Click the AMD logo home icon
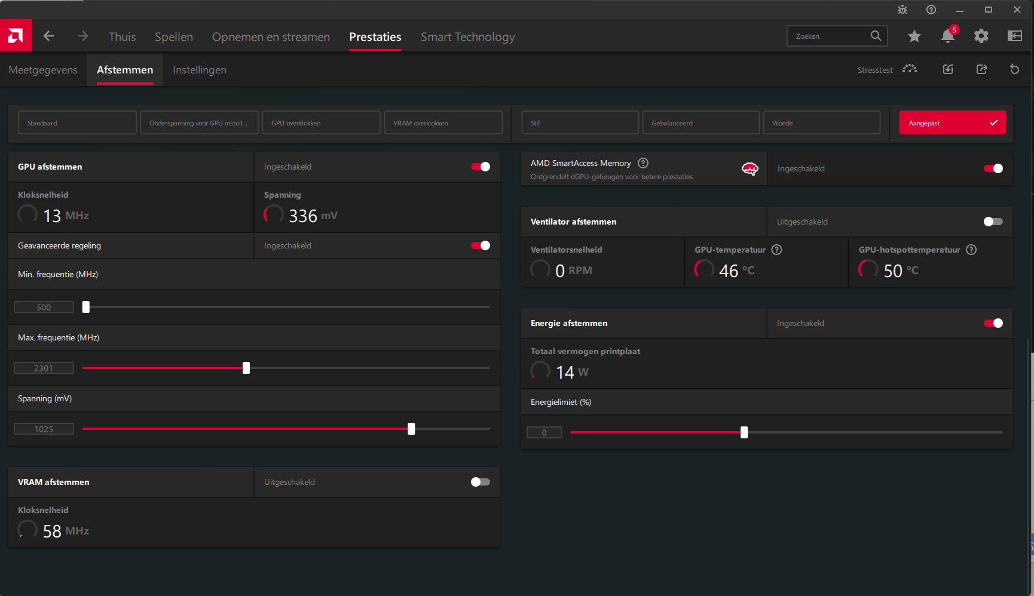Viewport: 1034px width, 596px height. (16, 36)
